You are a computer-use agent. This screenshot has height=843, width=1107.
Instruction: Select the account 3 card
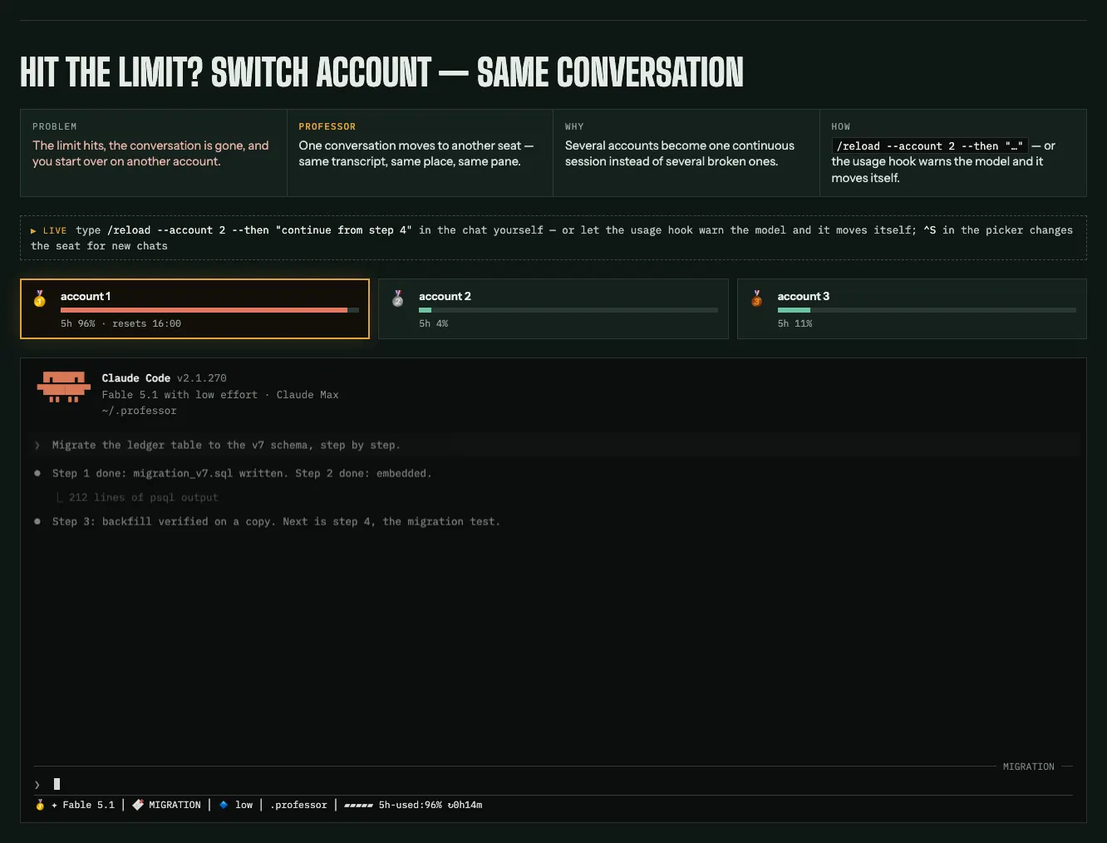912,308
